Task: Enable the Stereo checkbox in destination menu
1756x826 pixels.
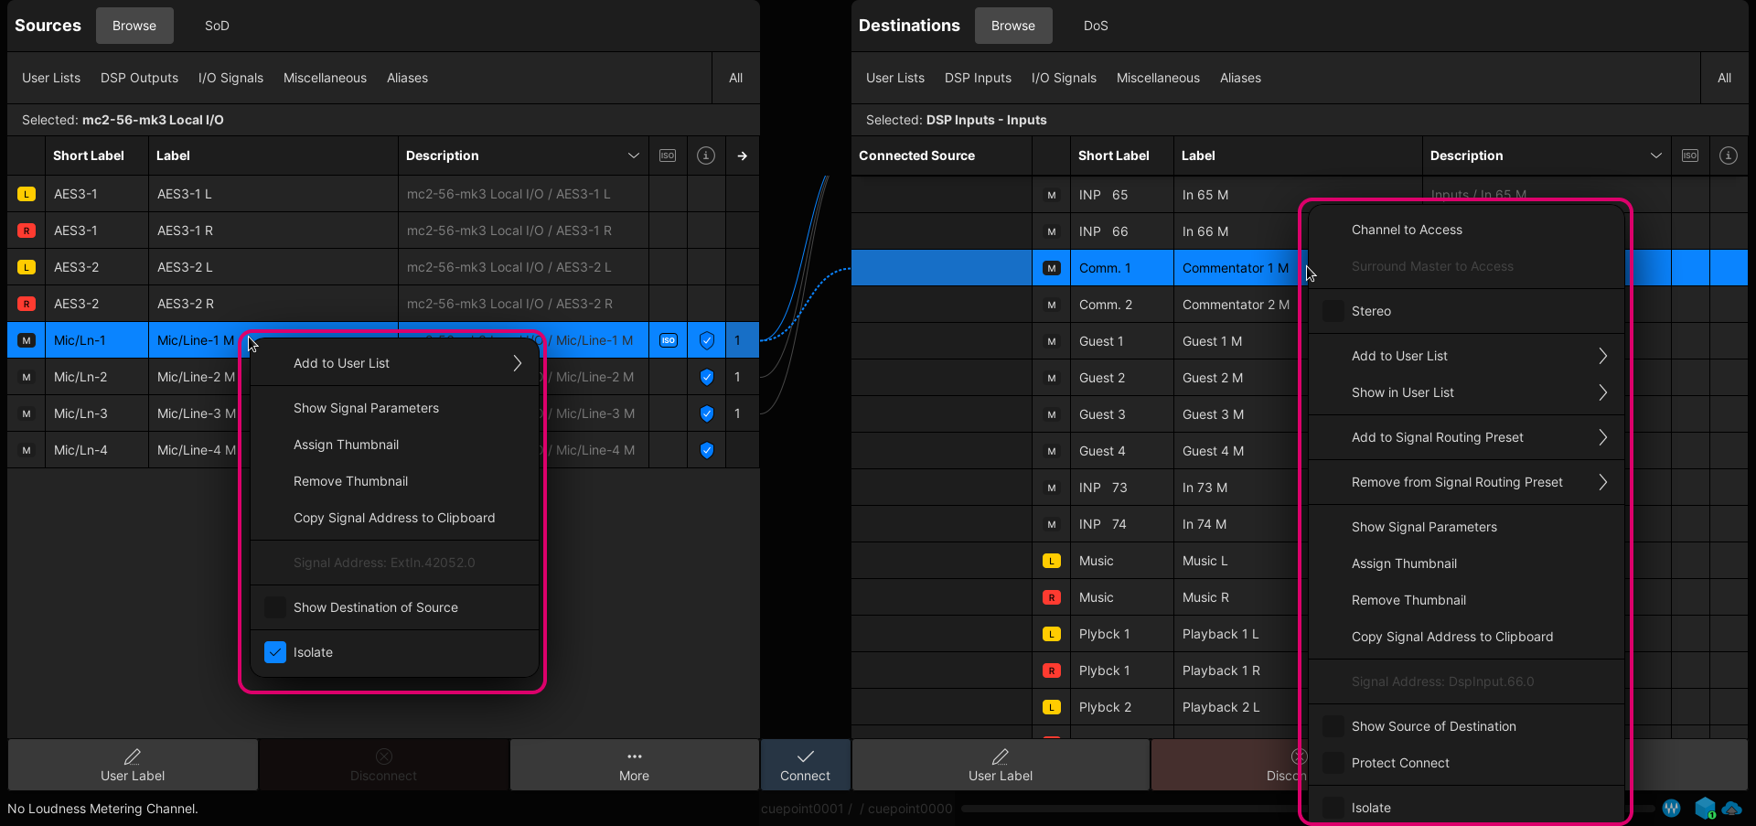Action: (1334, 311)
